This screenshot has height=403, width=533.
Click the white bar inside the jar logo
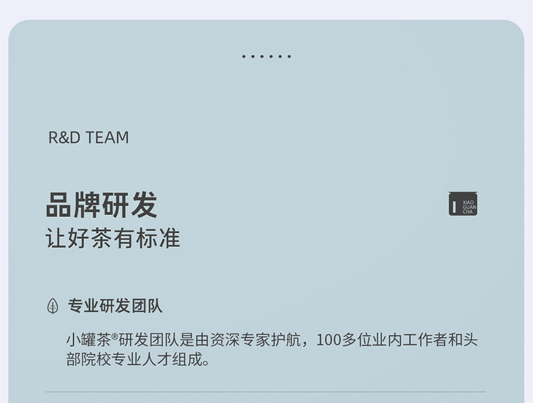point(454,207)
